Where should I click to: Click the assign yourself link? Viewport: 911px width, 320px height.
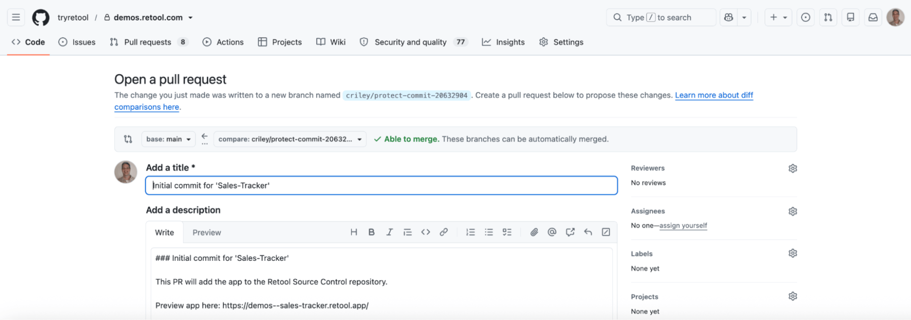click(683, 225)
